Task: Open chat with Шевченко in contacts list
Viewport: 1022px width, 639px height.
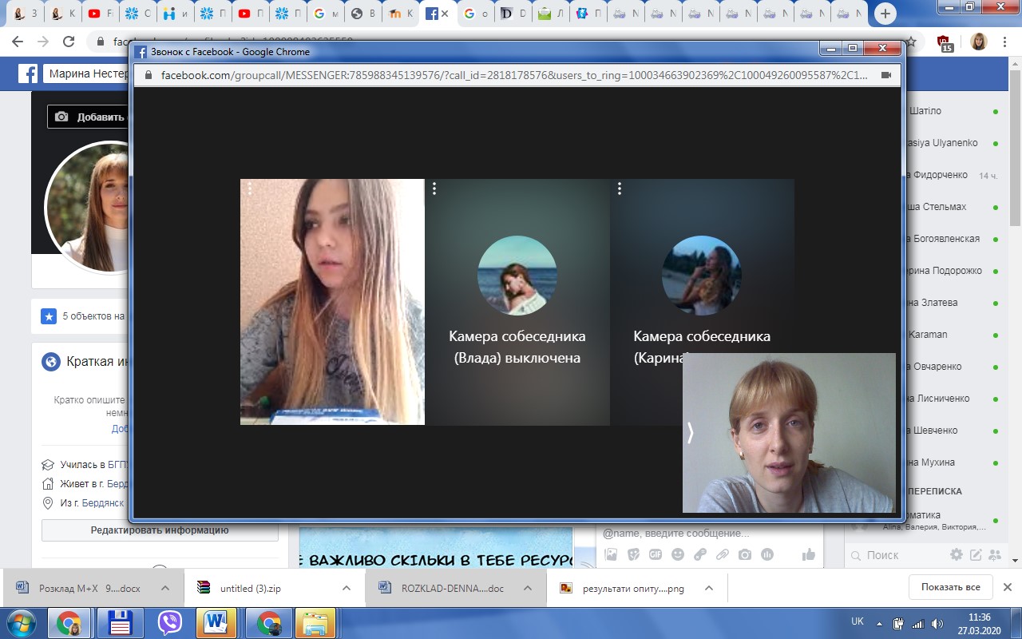Action: click(x=926, y=431)
